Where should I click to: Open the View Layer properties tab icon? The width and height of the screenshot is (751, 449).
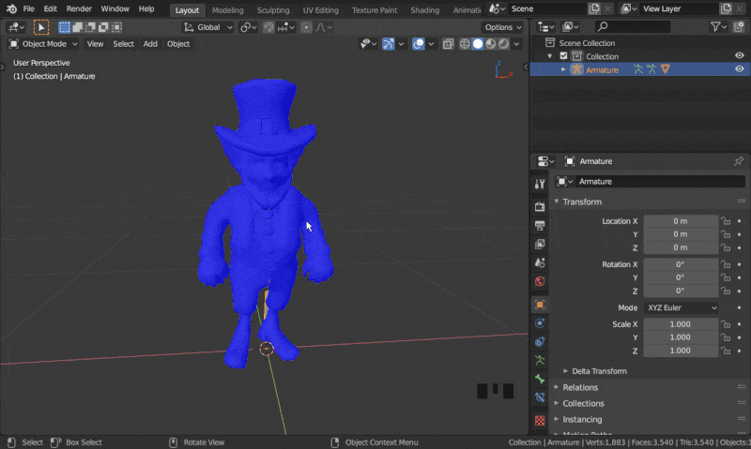pyautogui.click(x=540, y=244)
